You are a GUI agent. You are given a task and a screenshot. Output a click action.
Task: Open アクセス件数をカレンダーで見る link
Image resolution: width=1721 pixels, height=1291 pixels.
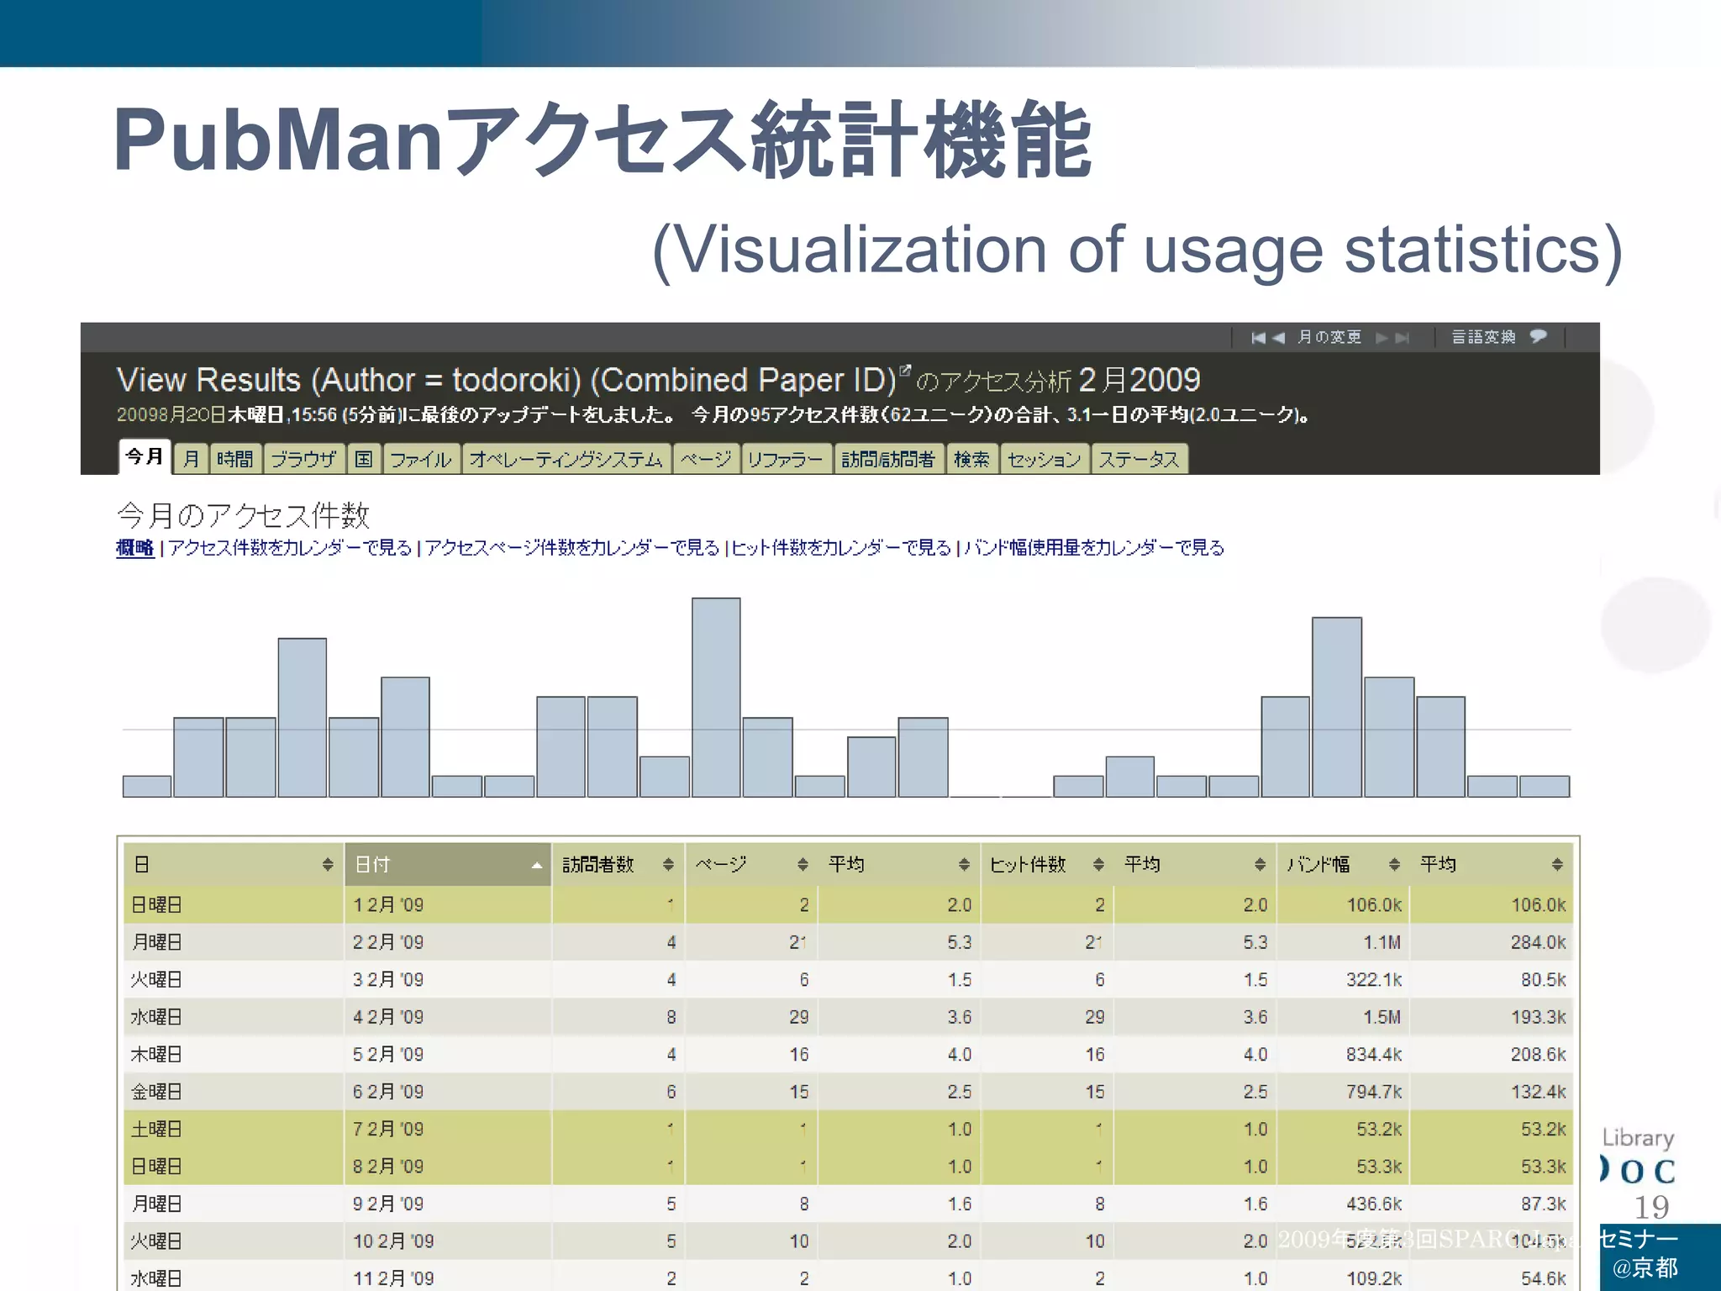click(x=290, y=548)
